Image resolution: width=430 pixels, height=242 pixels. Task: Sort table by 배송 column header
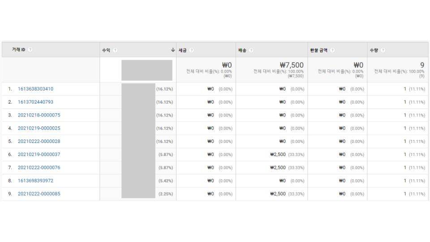[x=242, y=50]
